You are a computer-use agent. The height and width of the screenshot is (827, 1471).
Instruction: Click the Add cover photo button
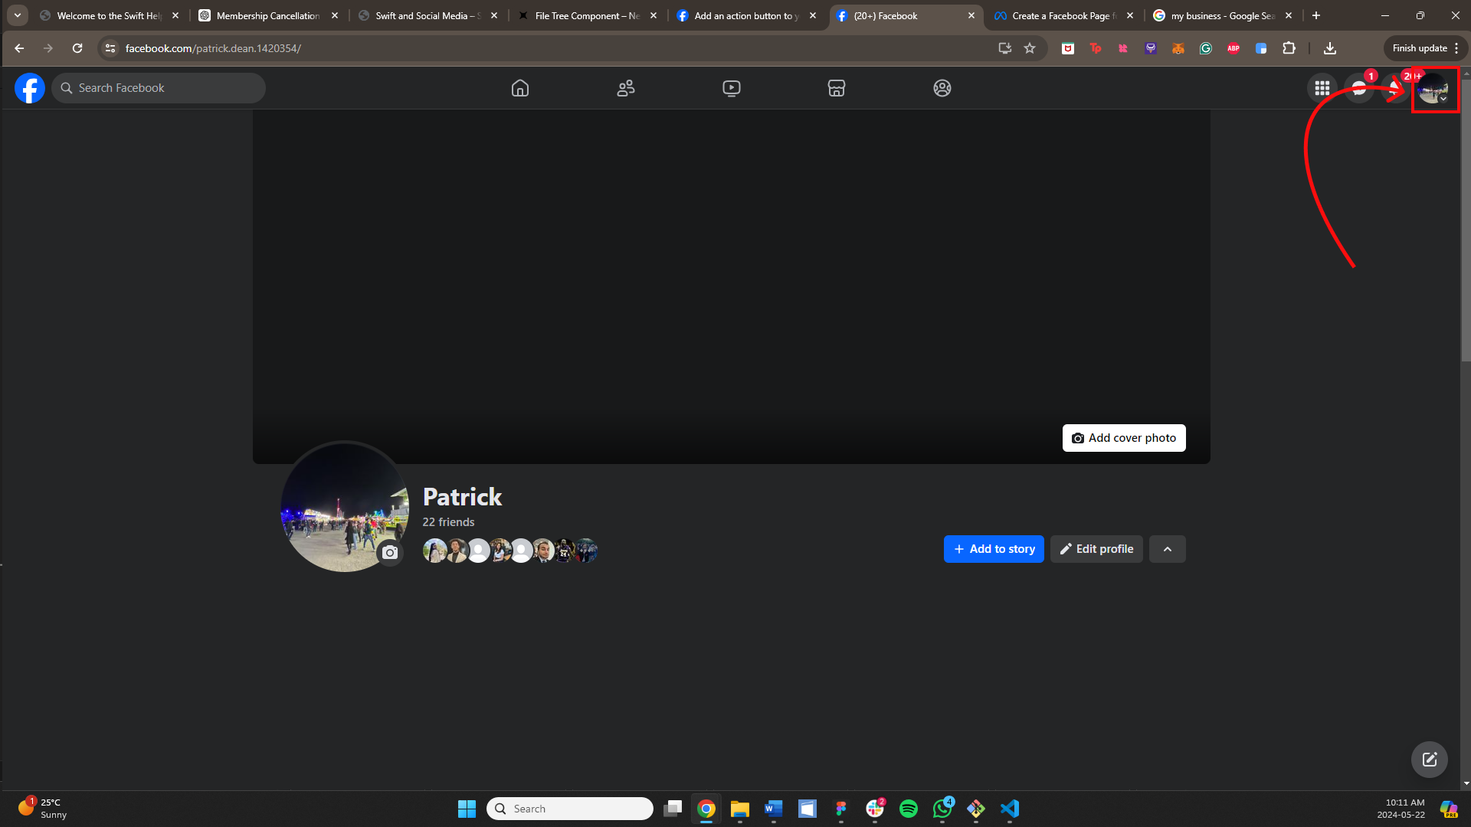1124,438
